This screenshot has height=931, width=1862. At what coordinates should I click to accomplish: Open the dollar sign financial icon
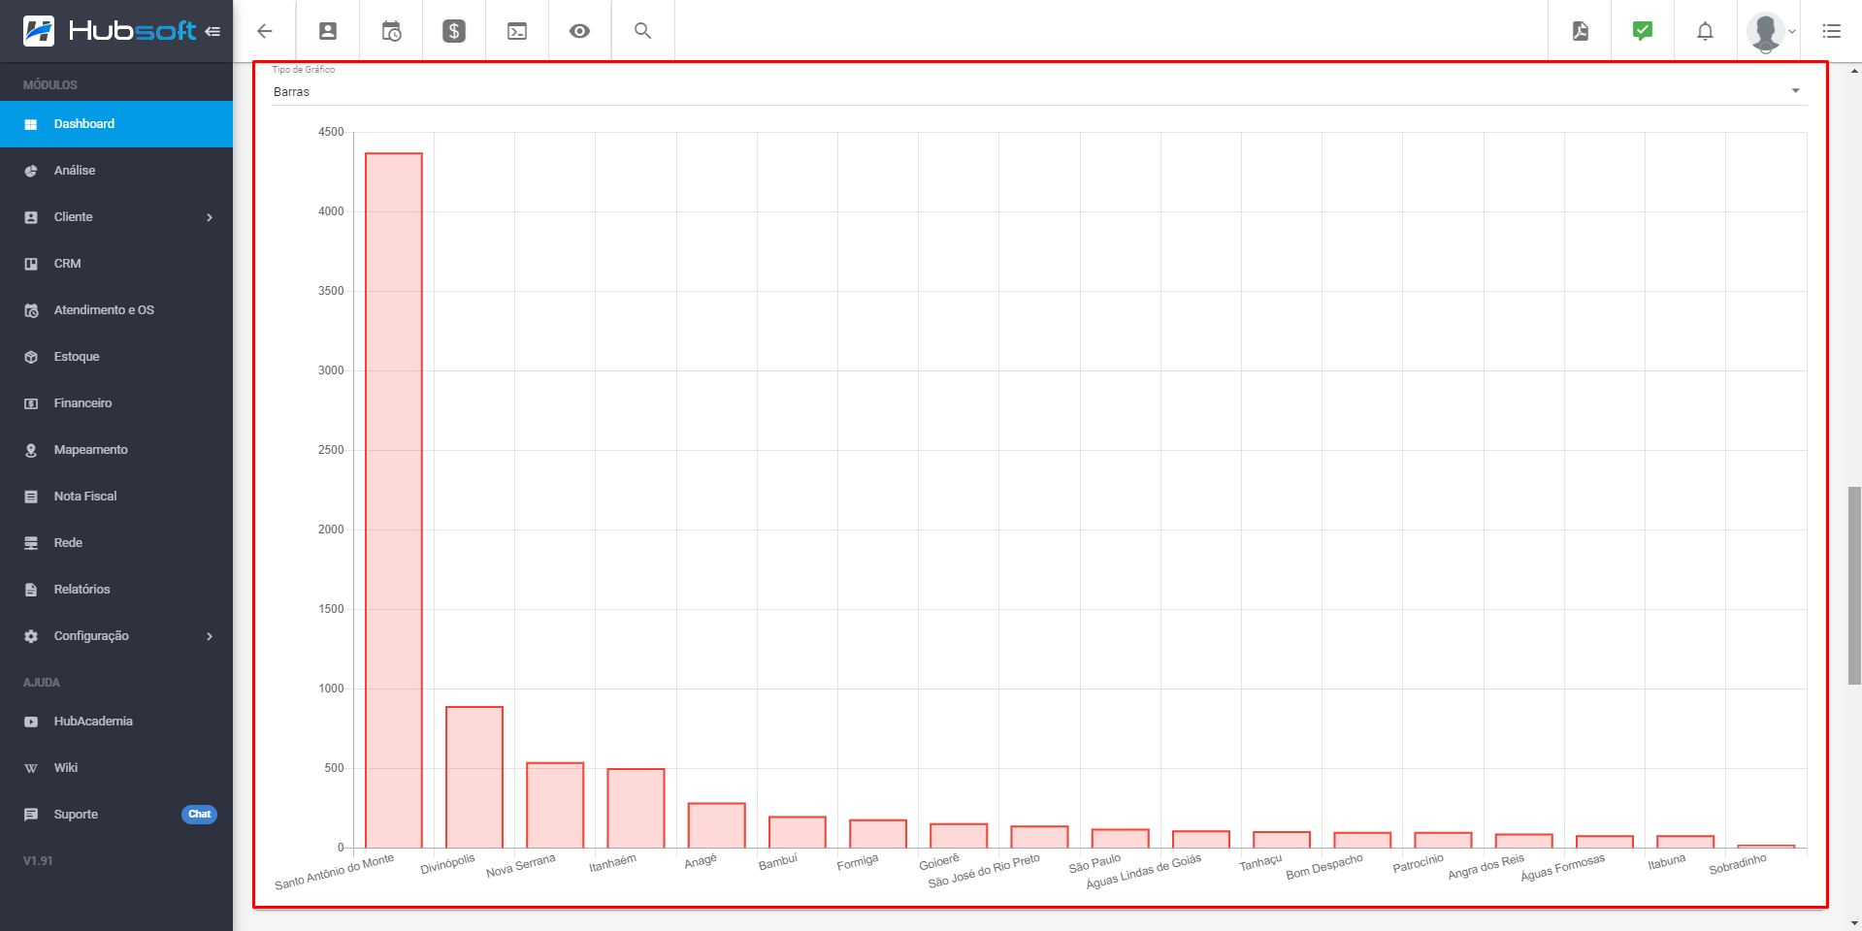(x=454, y=31)
